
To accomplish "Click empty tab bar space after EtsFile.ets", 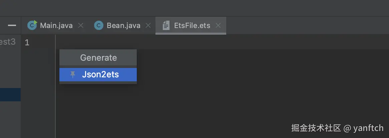I will 300,25.
